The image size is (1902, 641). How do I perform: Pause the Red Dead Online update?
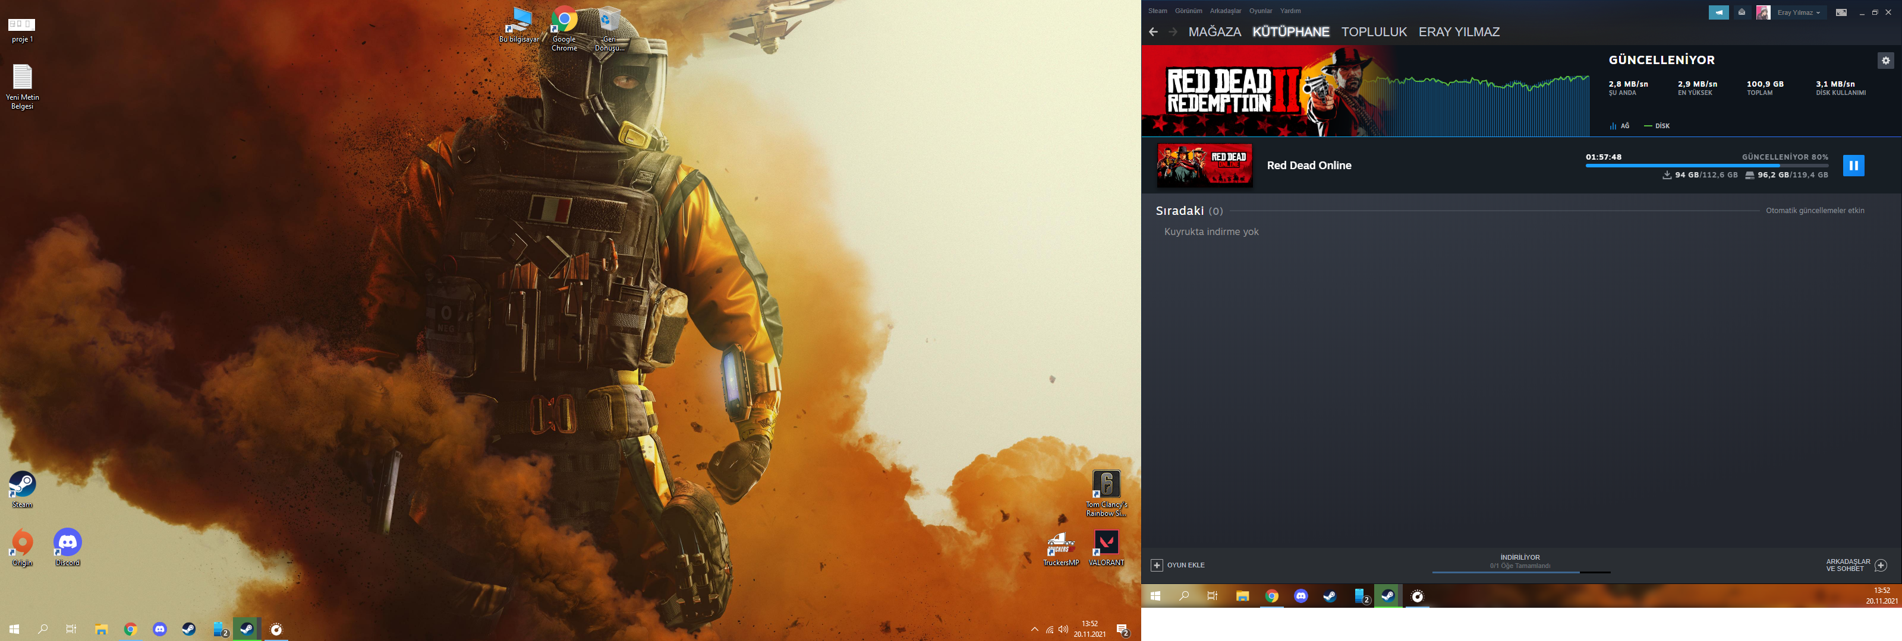(x=1853, y=165)
